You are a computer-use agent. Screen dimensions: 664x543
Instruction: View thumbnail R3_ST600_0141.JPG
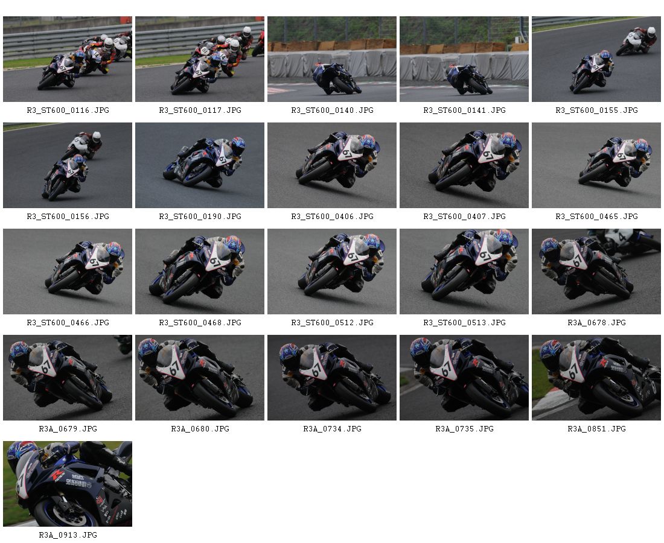pyautogui.click(x=464, y=59)
